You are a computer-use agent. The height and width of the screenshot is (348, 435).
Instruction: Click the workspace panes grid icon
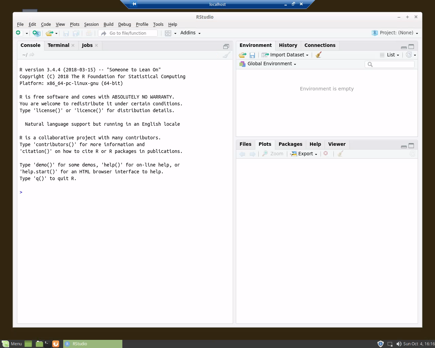tap(168, 33)
